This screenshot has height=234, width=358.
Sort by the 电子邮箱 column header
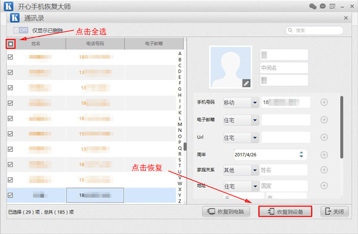[x=154, y=44]
